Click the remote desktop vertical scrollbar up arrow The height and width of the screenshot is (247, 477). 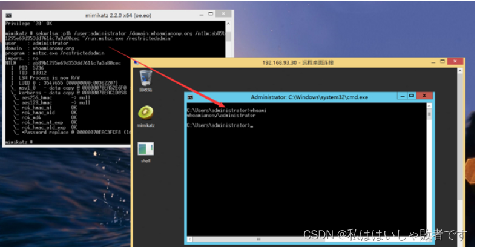[x=459, y=71]
